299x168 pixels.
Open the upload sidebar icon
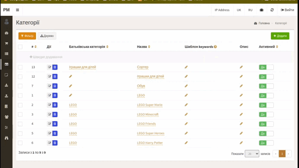click(6, 96)
